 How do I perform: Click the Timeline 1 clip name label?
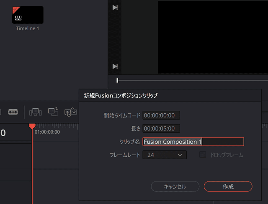click(x=28, y=28)
